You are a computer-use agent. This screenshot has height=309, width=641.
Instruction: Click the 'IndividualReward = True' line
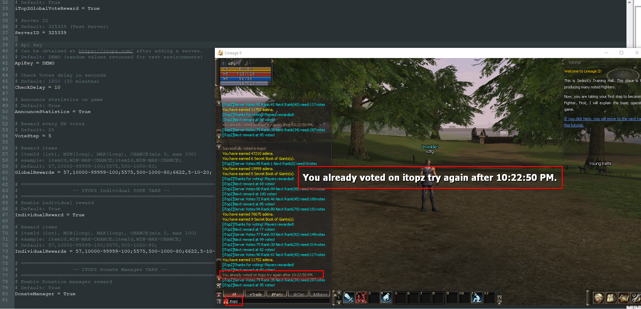50,215
